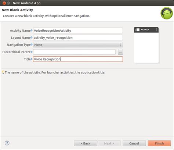The height and width of the screenshot is (150, 174).
Task: Click the help question mark icon
Action: tap(7, 143)
